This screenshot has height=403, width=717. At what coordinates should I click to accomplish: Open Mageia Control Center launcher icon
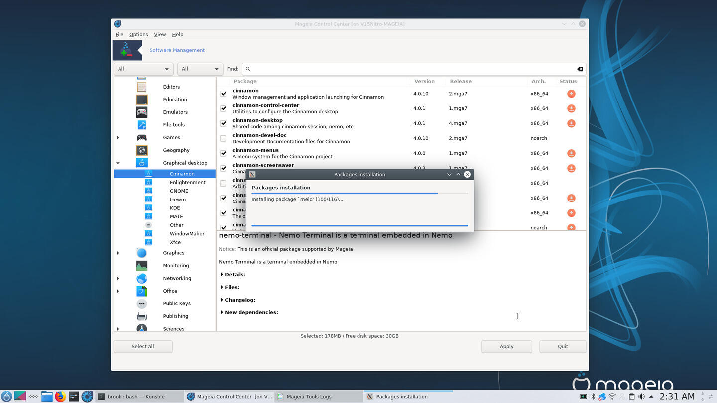point(87,397)
